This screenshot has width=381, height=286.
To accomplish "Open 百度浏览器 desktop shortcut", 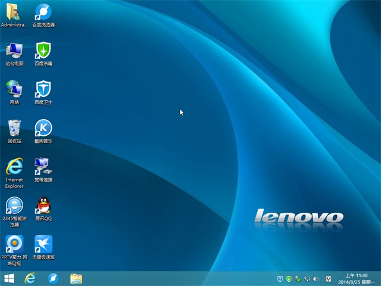I will click(43, 12).
